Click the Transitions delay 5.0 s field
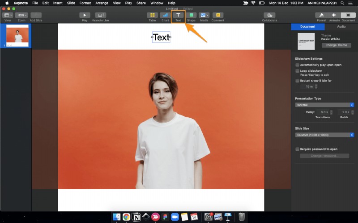358x223 pixels. click(x=323, y=112)
